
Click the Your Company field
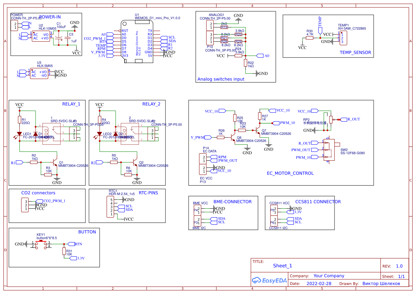(x=328, y=276)
